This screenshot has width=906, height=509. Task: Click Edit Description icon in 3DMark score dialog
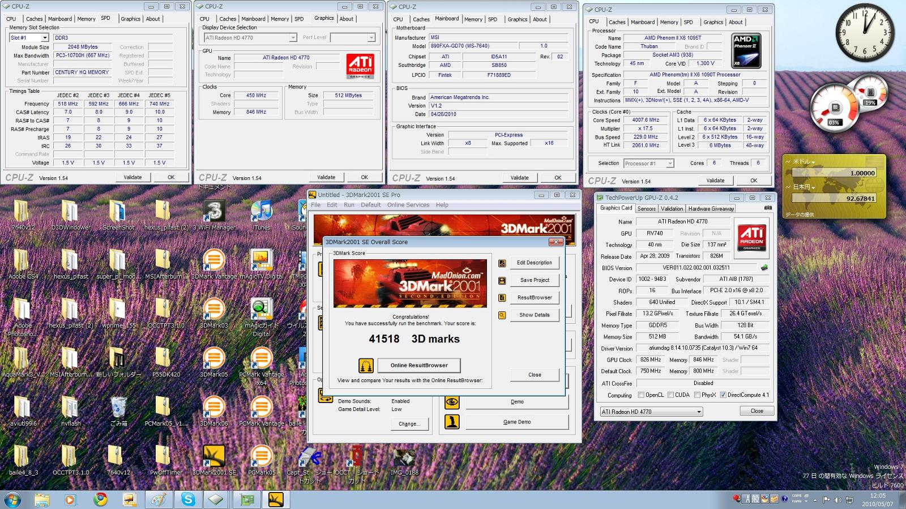[502, 263]
